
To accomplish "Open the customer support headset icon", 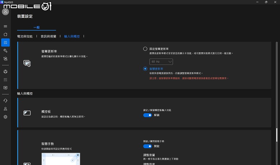I will [5, 101].
